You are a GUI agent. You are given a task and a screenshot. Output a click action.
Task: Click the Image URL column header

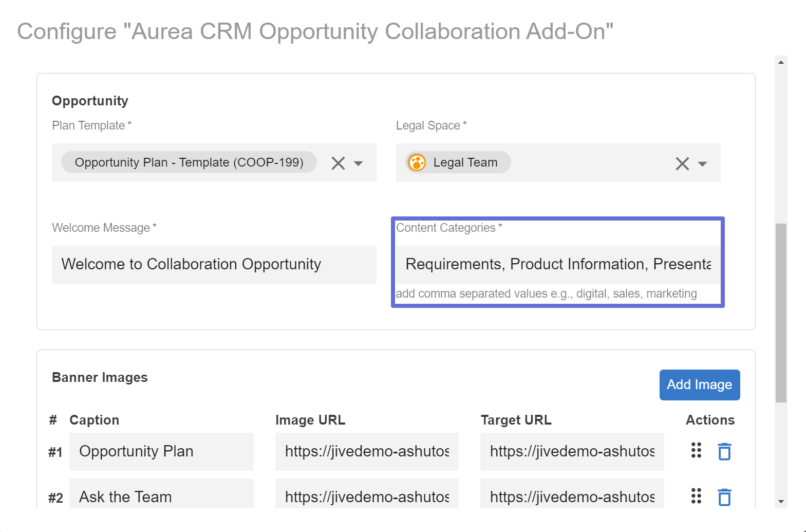click(310, 420)
